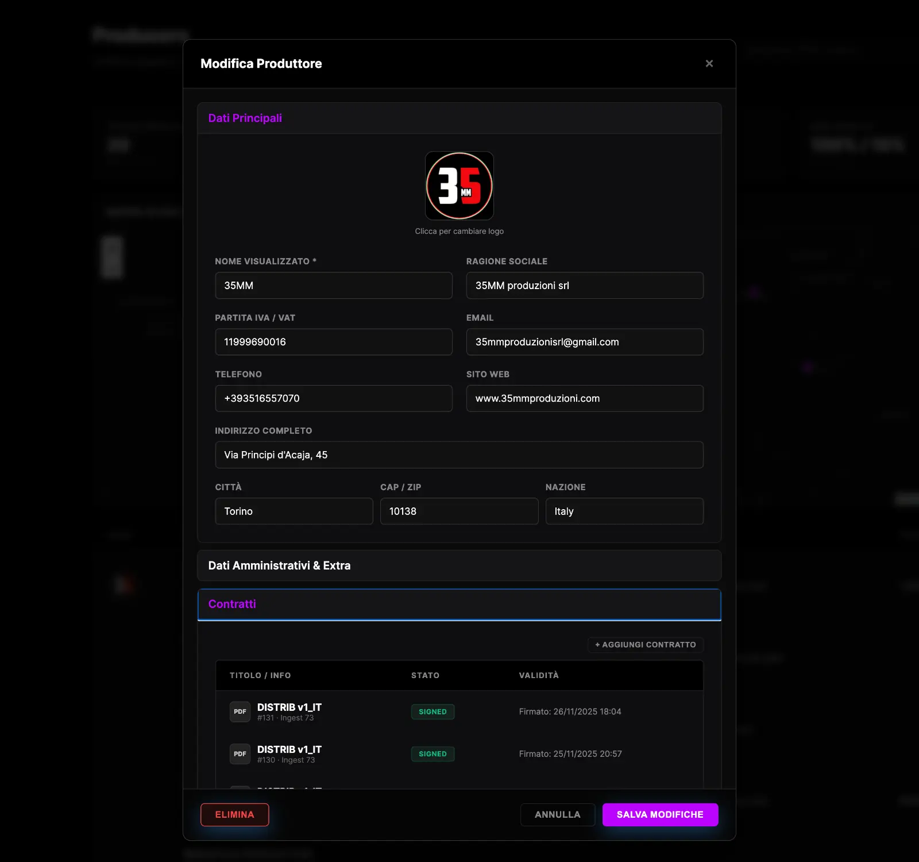
Task: Edit the Sito Web field
Action: point(584,398)
